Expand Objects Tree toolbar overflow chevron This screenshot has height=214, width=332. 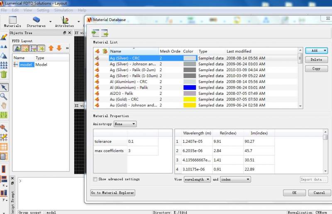[x=67, y=48]
